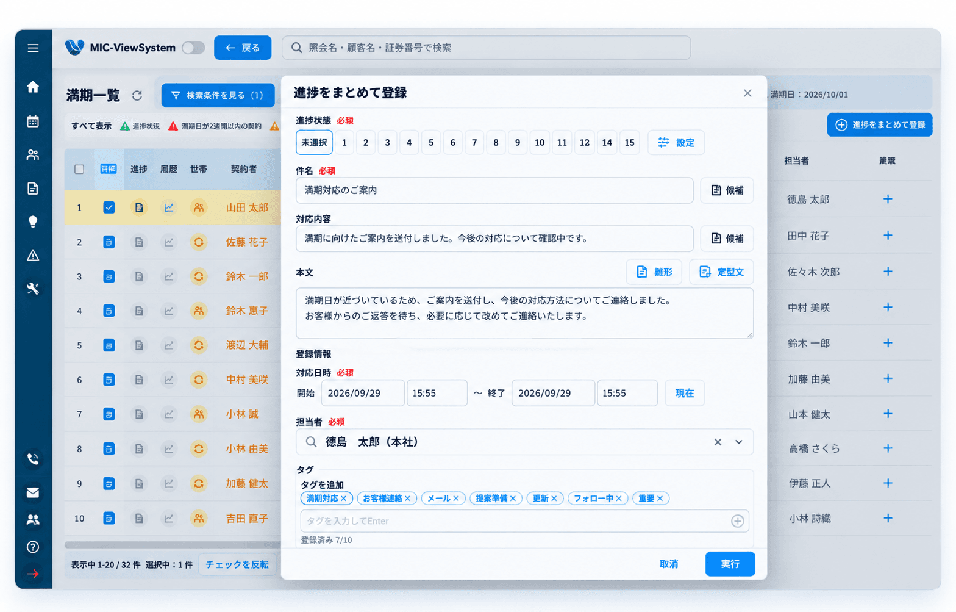This screenshot has height=612, width=956.
Task: Open the hamburger menu in sidebar
Action: [x=33, y=48]
